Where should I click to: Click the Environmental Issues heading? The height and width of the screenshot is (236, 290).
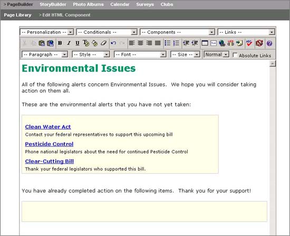point(79,68)
